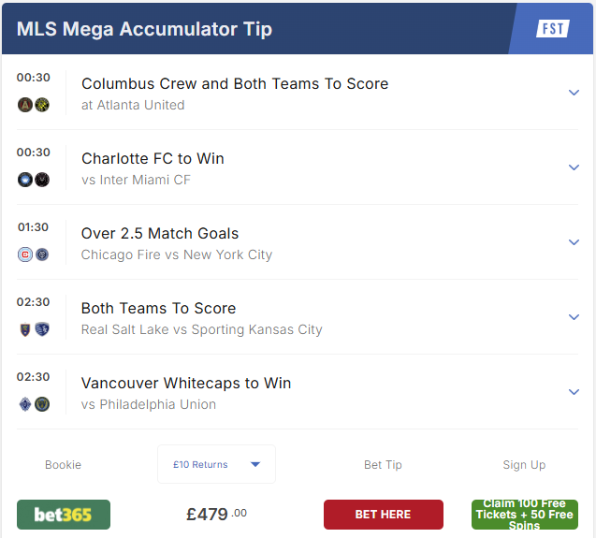Expand the Both Teams To Score tip
Screen dimensions: 596x538
tap(574, 317)
